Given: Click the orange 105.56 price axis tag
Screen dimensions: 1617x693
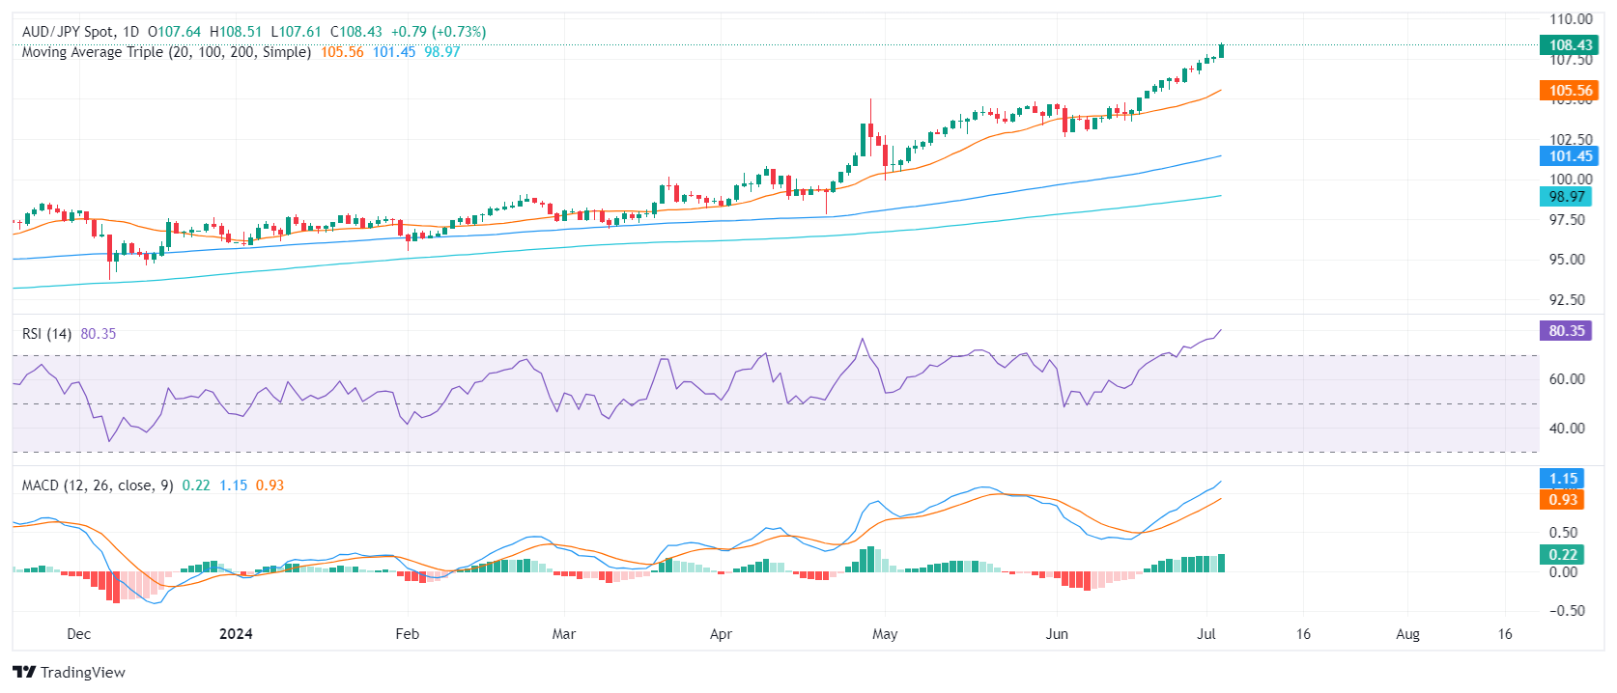Looking at the screenshot, I should (x=1570, y=91).
